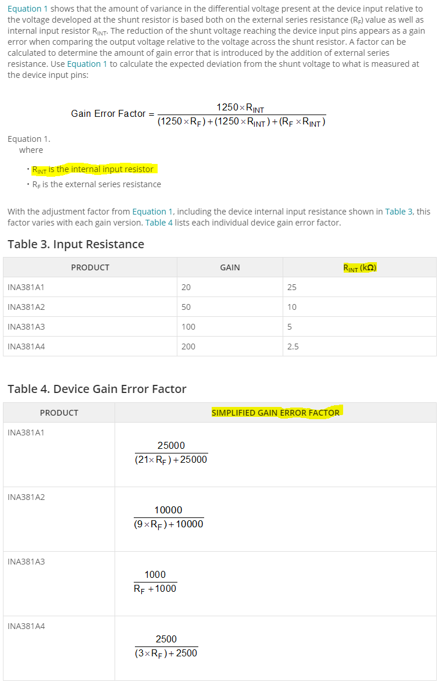The height and width of the screenshot is (686, 442).
Task: Click the PRODUCT header in Table 3
Action: (90, 267)
